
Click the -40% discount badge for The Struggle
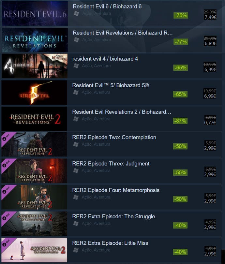180,226
